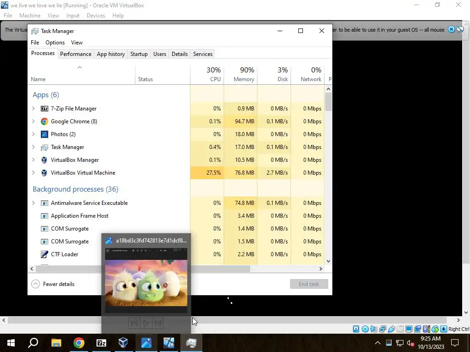Collapse Task Manager with Fewer details

pos(53,284)
